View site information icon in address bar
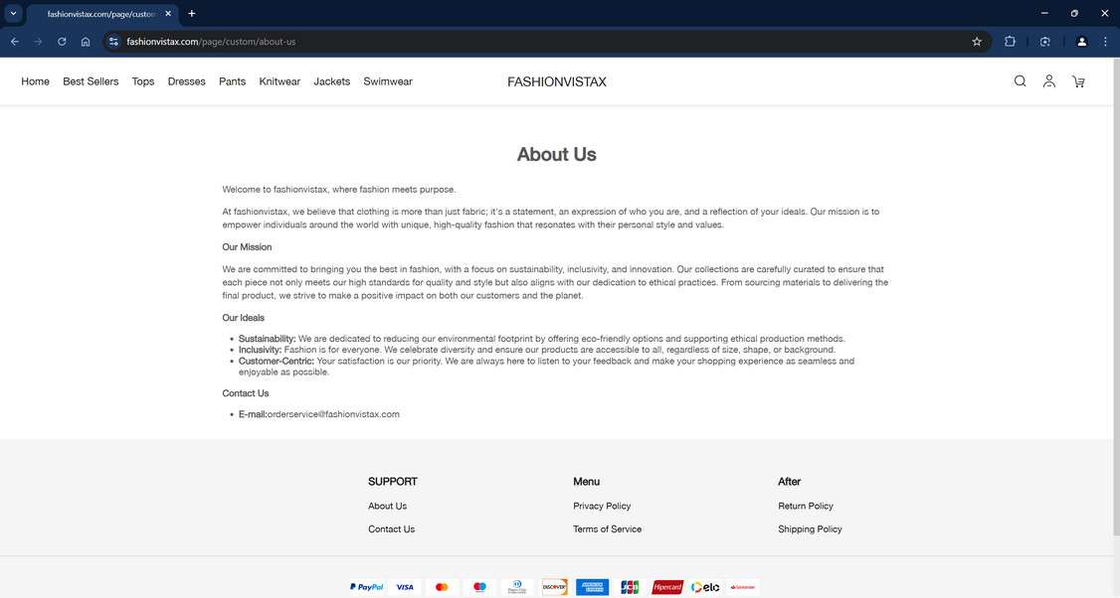The width and height of the screenshot is (1120, 598). coord(113,42)
